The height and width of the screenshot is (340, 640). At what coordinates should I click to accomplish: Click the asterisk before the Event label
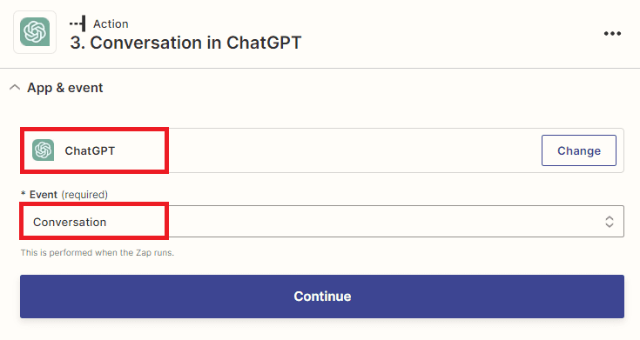(x=24, y=194)
